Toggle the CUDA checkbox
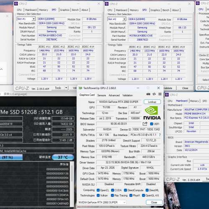 112,190
